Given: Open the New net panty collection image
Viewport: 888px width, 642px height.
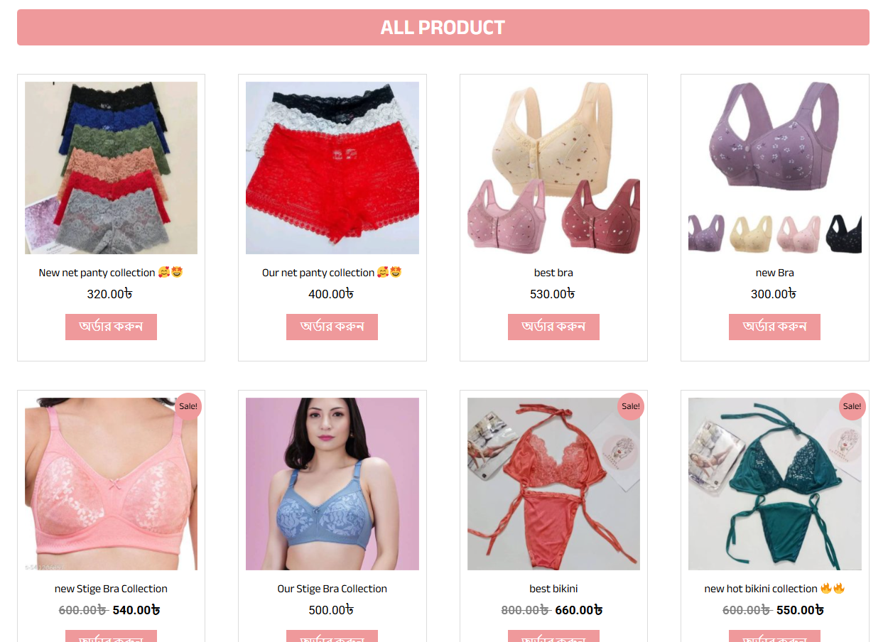Looking at the screenshot, I should [111, 168].
